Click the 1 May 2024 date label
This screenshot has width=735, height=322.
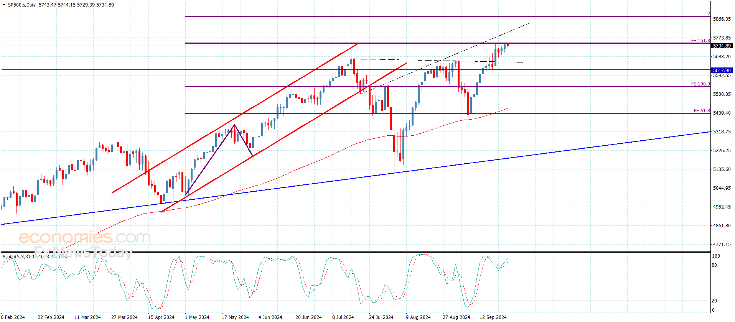(197, 317)
